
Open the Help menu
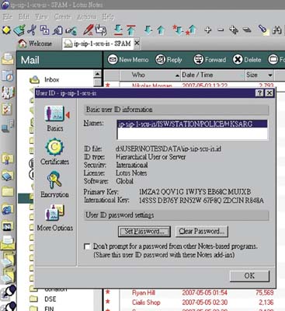(x=108, y=17)
